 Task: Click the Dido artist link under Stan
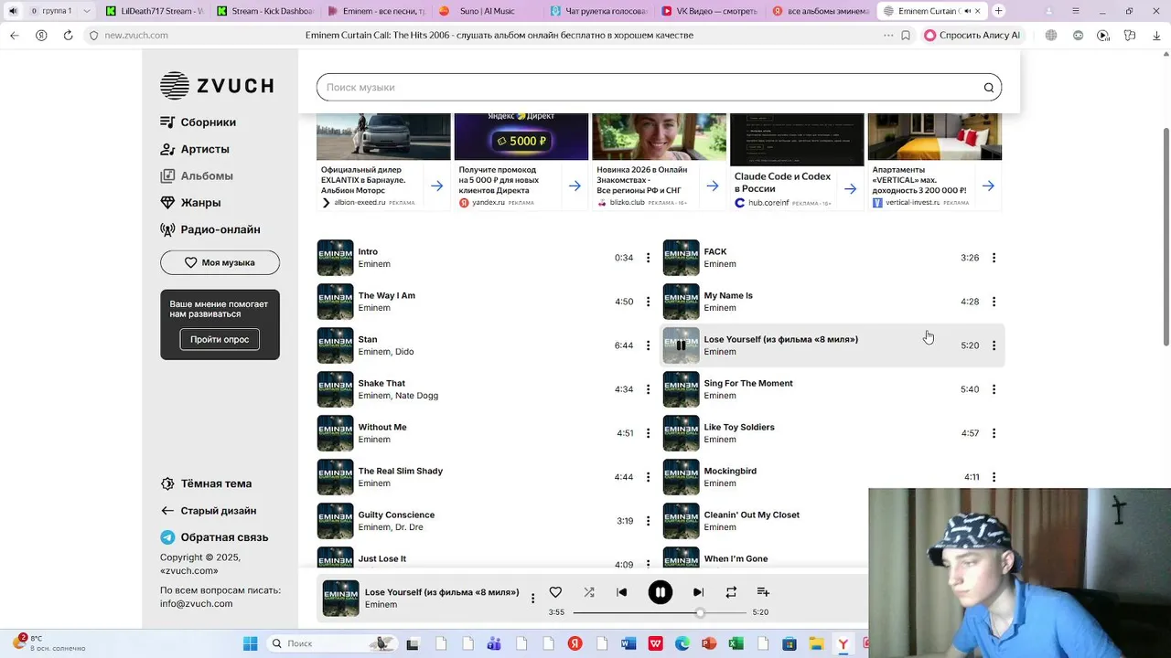[404, 352]
